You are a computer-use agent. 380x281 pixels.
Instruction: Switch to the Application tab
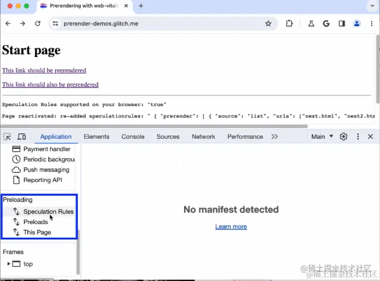click(x=56, y=137)
